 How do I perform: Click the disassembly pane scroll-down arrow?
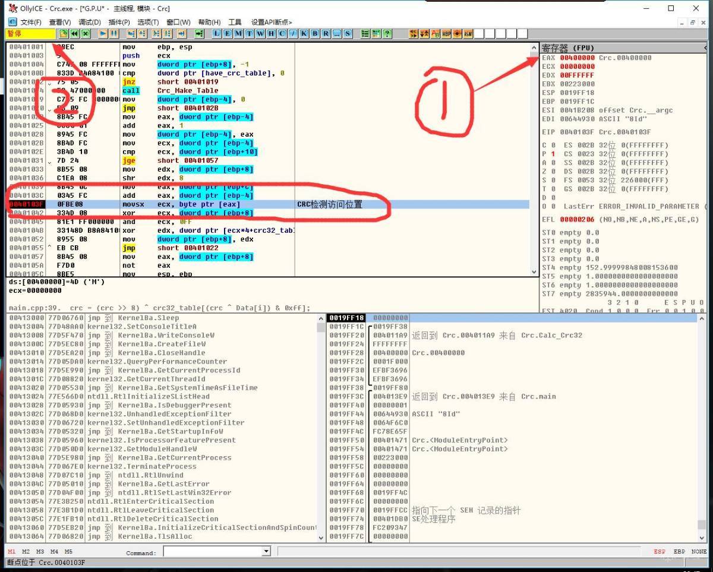(534, 271)
